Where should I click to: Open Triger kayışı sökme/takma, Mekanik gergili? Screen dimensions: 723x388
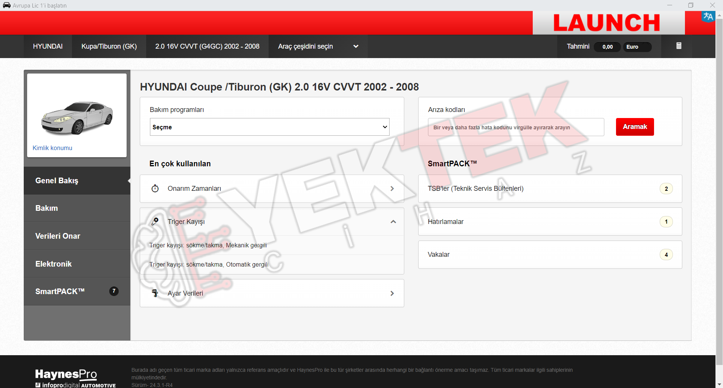pos(272,245)
